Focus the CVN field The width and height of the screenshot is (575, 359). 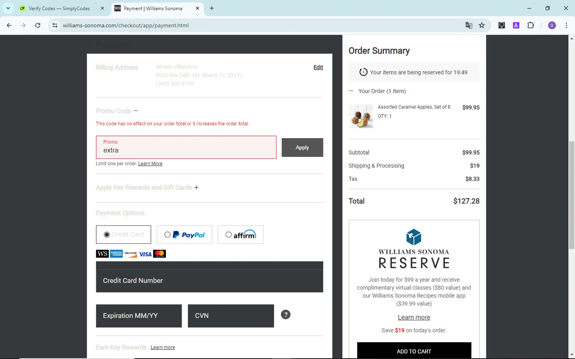pyautogui.click(x=231, y=316)
